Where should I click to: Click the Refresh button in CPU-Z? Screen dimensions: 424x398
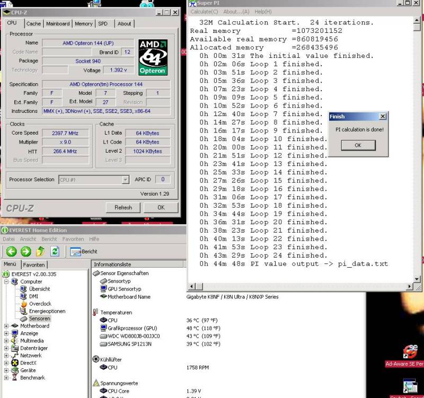tap(123, 208)
